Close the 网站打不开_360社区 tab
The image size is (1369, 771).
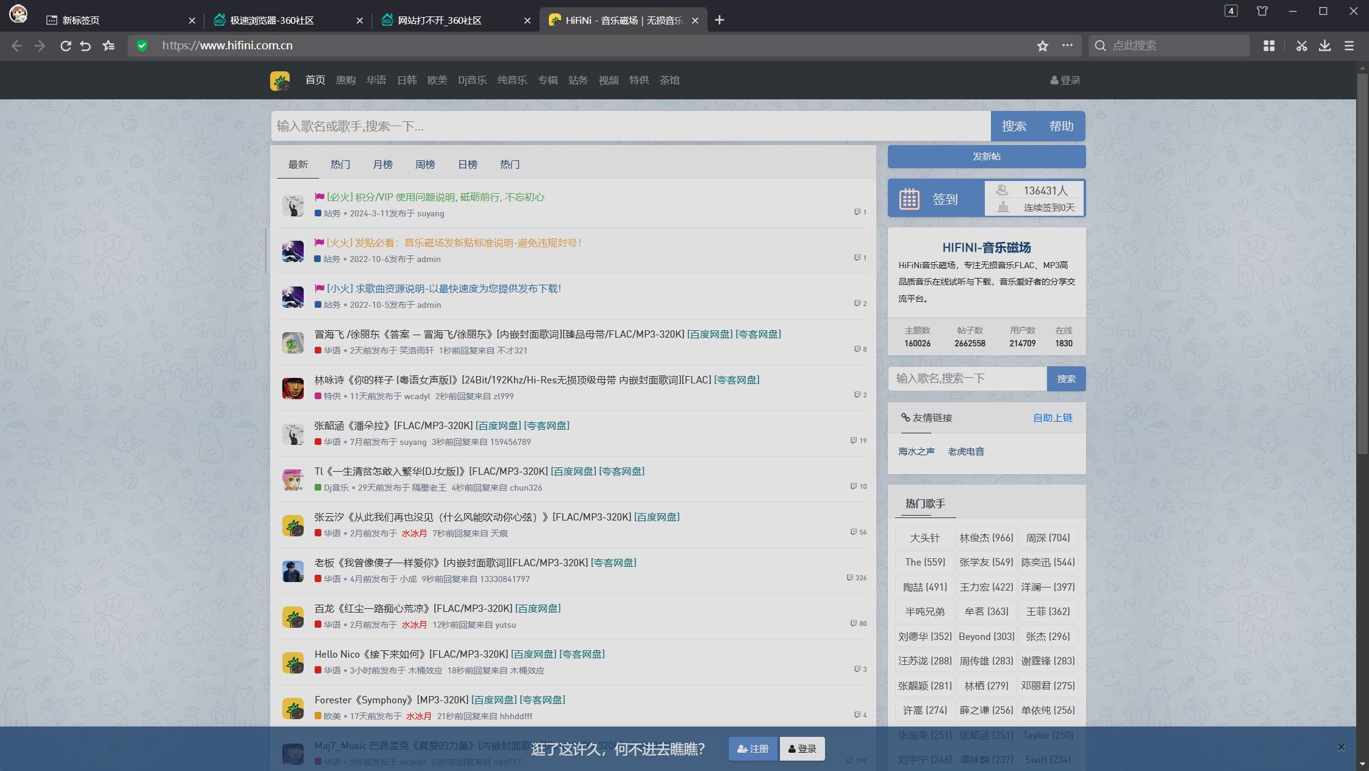pos(527,21)
